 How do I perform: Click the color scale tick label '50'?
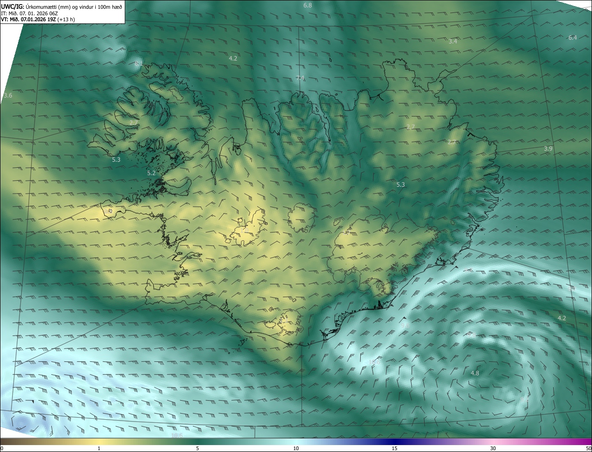coord(588,448)
